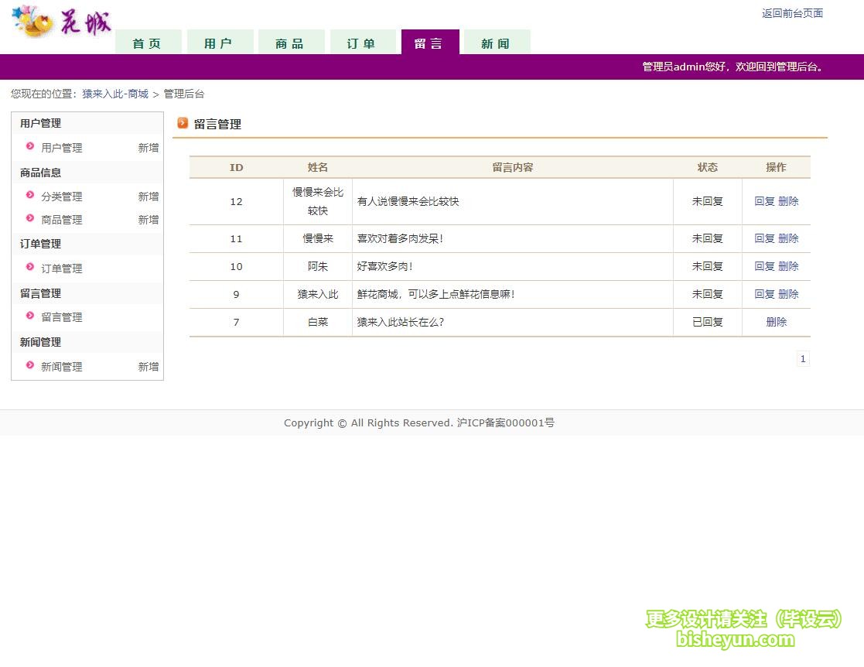This screenshot has height=667, width=864.
Task: Switch to the 首页 tab
Action: pyautogui.click(x=148, y=43)
